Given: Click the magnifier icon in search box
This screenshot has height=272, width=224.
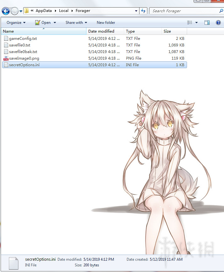Looking at the screenshot, I should pyautogui.click(x=221, y=11).
